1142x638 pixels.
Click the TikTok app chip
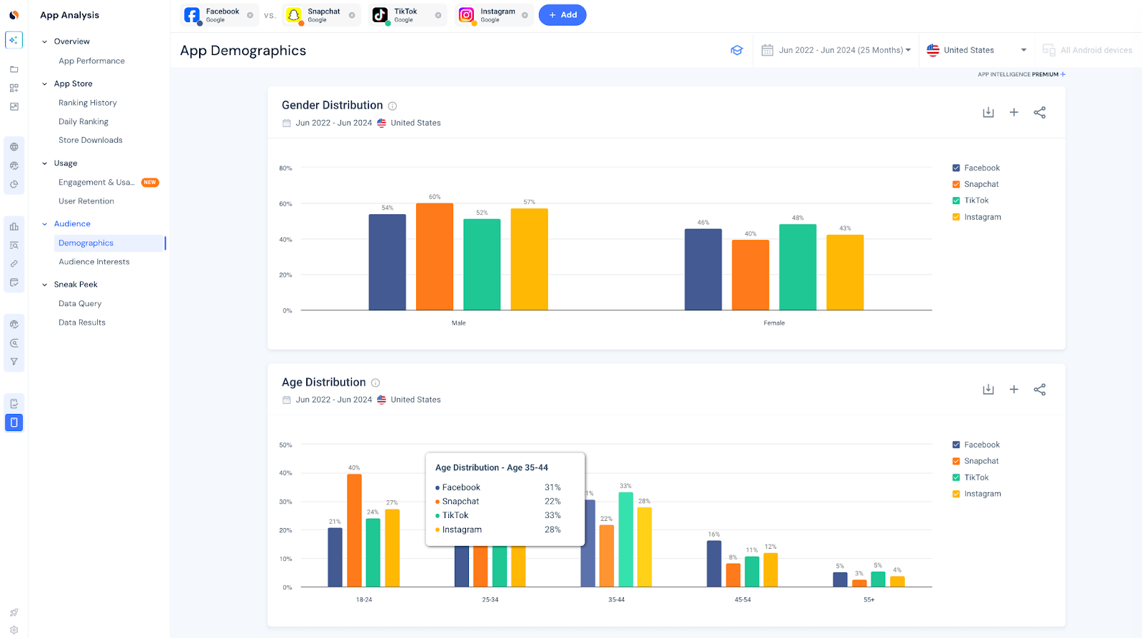[408, 15]
